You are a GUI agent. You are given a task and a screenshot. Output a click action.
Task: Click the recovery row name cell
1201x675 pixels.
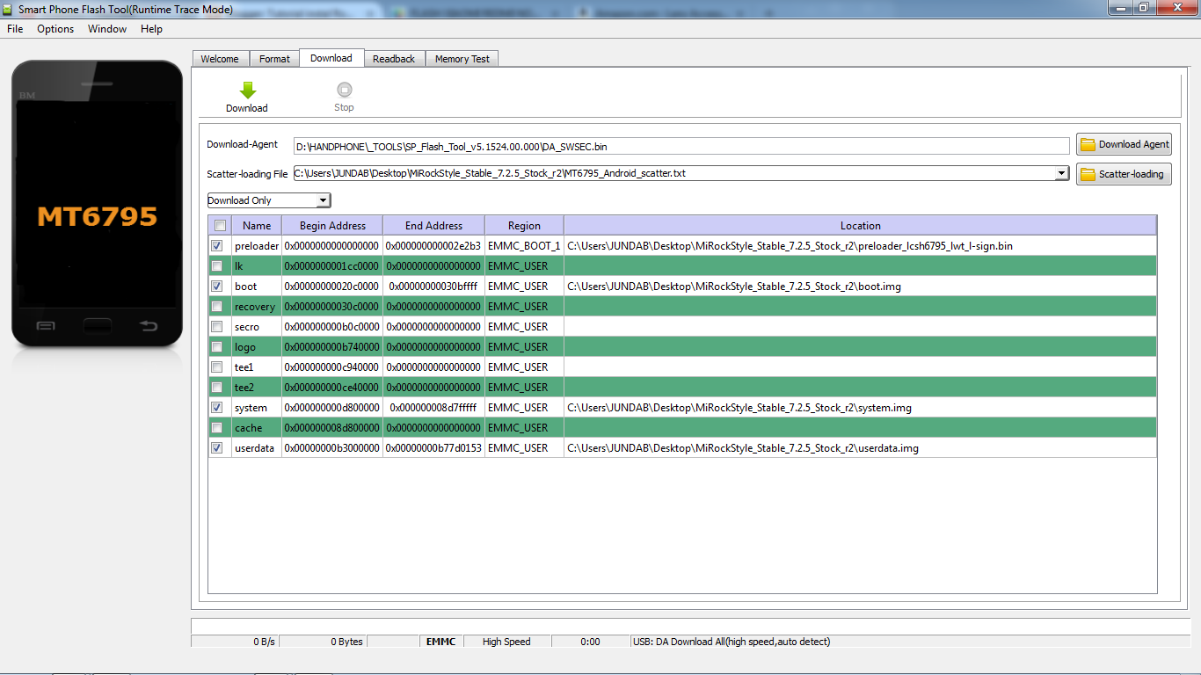click(x=257, y=307)
